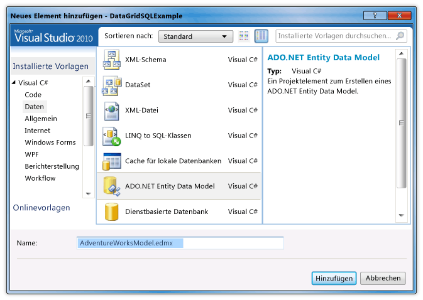Select the ADO.NET Entity Data Model icon
Viewport: 423px width, 300px height.
(x=112, y=186)
